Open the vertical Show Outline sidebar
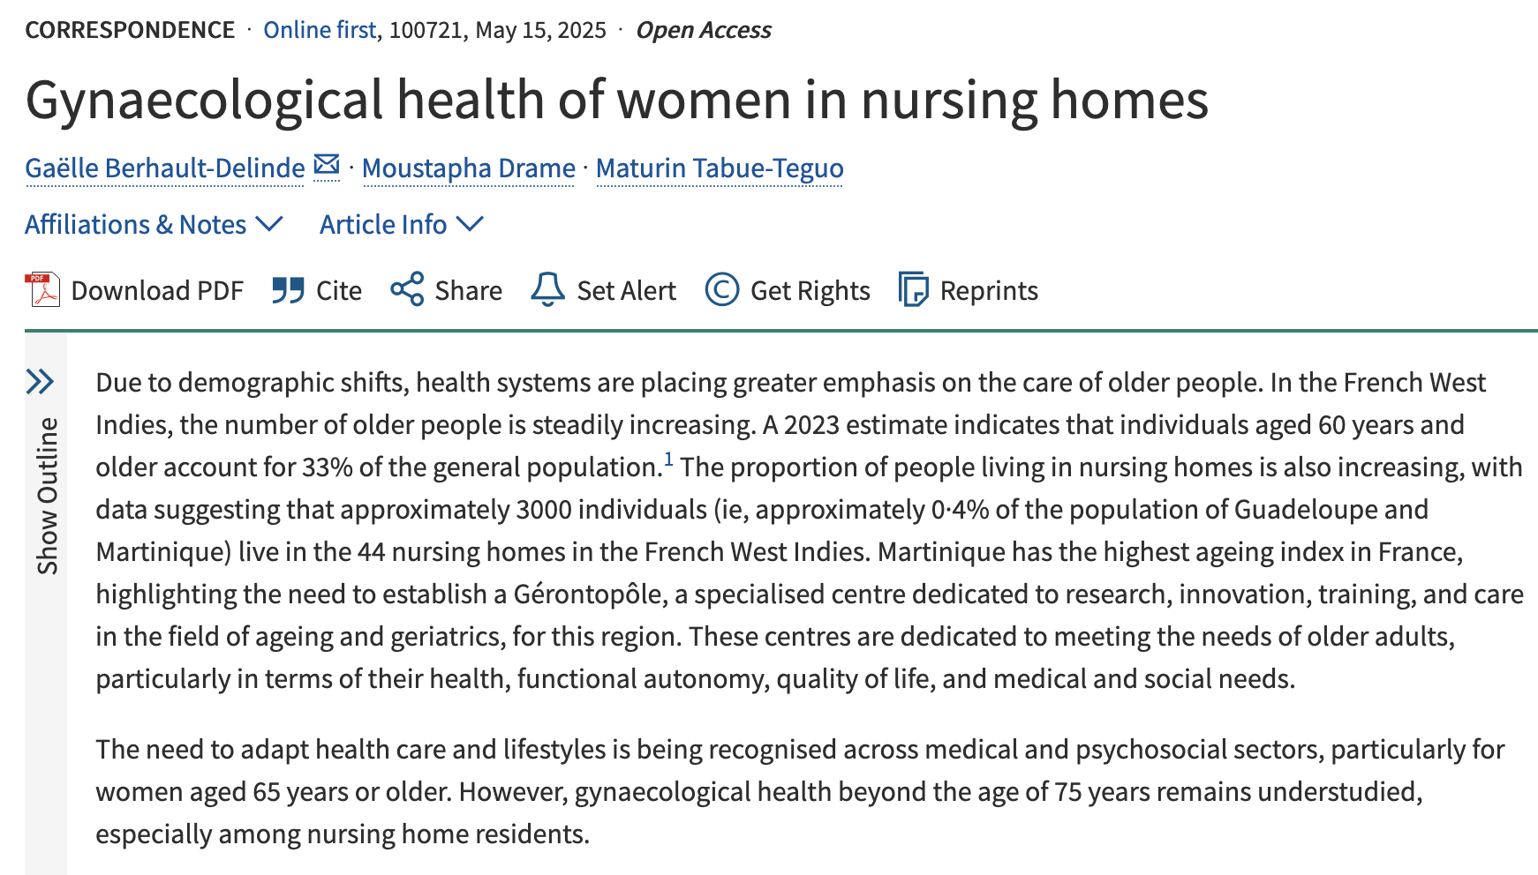This screenshot has height=875, width=1538. coord(47,496)
